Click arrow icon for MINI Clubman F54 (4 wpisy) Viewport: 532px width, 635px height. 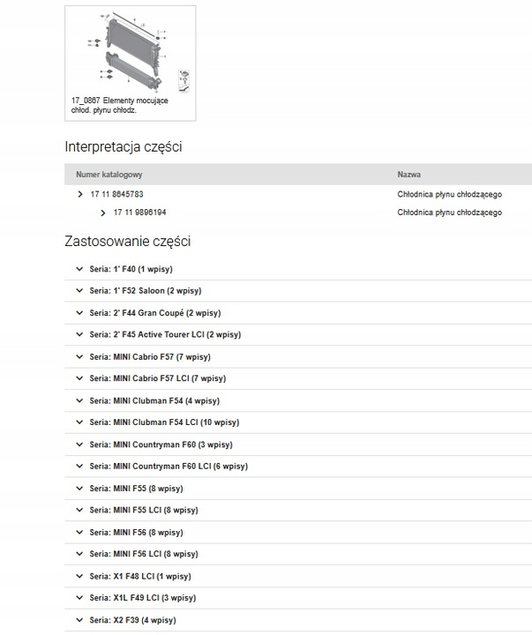(x=79, y=400)
